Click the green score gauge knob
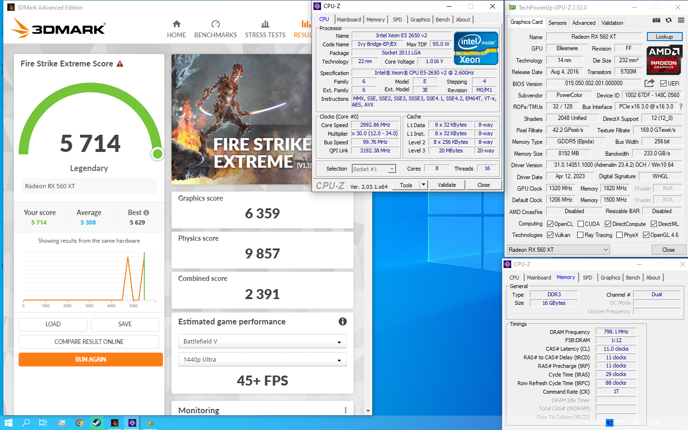Image resolution: width=688 pixels, height=430 pixels. 157,154
